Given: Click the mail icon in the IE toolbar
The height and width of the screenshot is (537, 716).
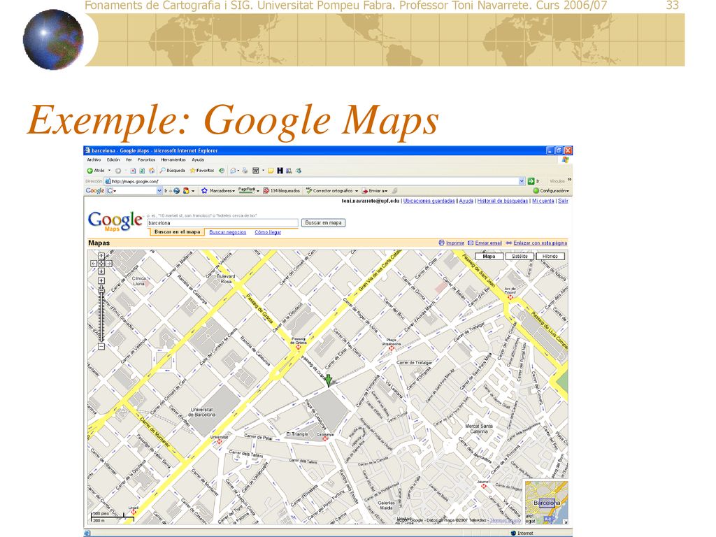Looking at the screenshot, I should (234, 171).
